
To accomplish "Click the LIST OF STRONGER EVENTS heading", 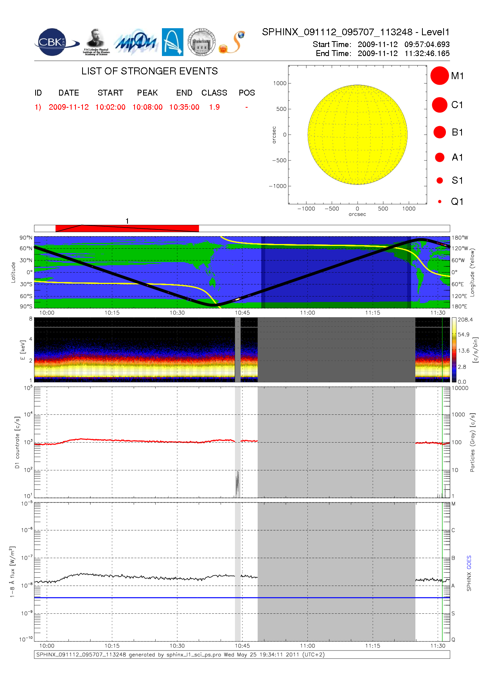I will tap(149, 71).
